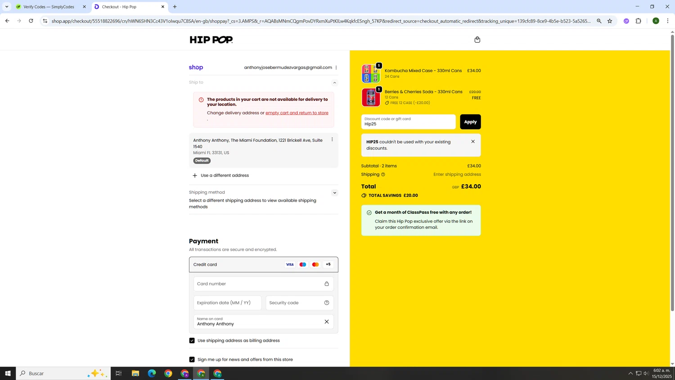Click the Maestro card icon
This screenshot has height=380, width=675.
(x=303, y=264)
